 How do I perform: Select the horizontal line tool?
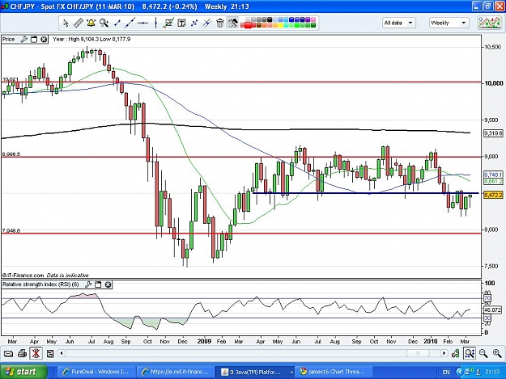142,23
